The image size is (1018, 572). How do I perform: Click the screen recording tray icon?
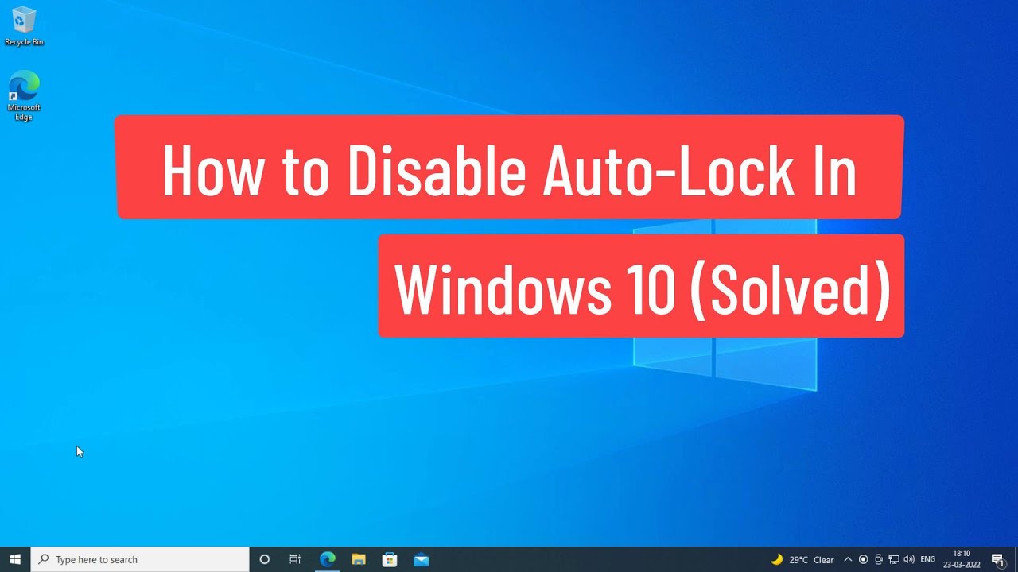click(863, 559)
